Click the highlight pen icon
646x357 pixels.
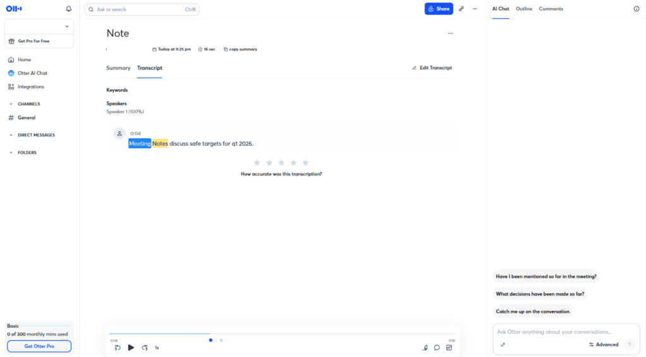[x=425, y=348]
